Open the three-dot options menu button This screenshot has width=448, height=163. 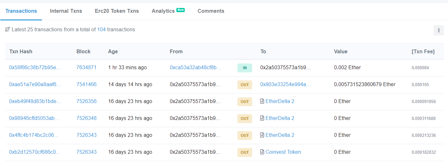(438, 30)
